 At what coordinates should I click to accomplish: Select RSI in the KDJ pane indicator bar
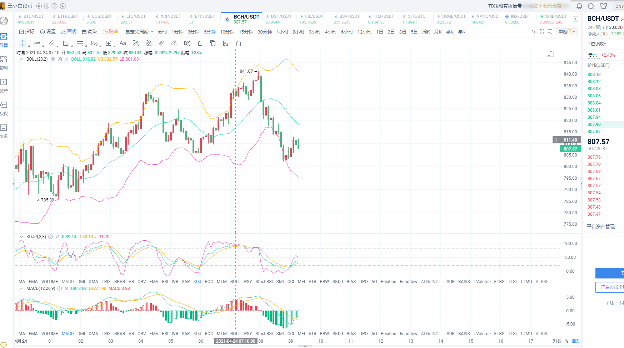[x=165, y=282]
